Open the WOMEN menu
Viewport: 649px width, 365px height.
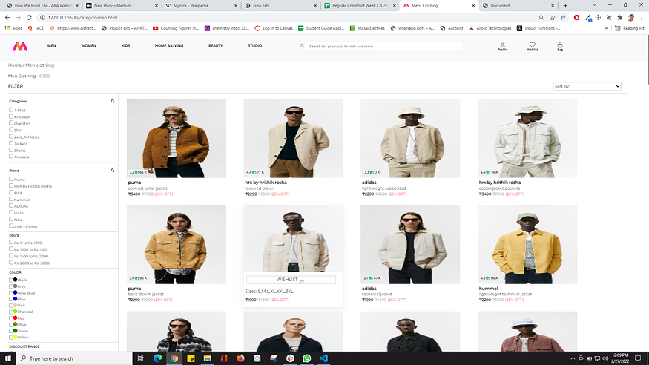click(88, 45)
